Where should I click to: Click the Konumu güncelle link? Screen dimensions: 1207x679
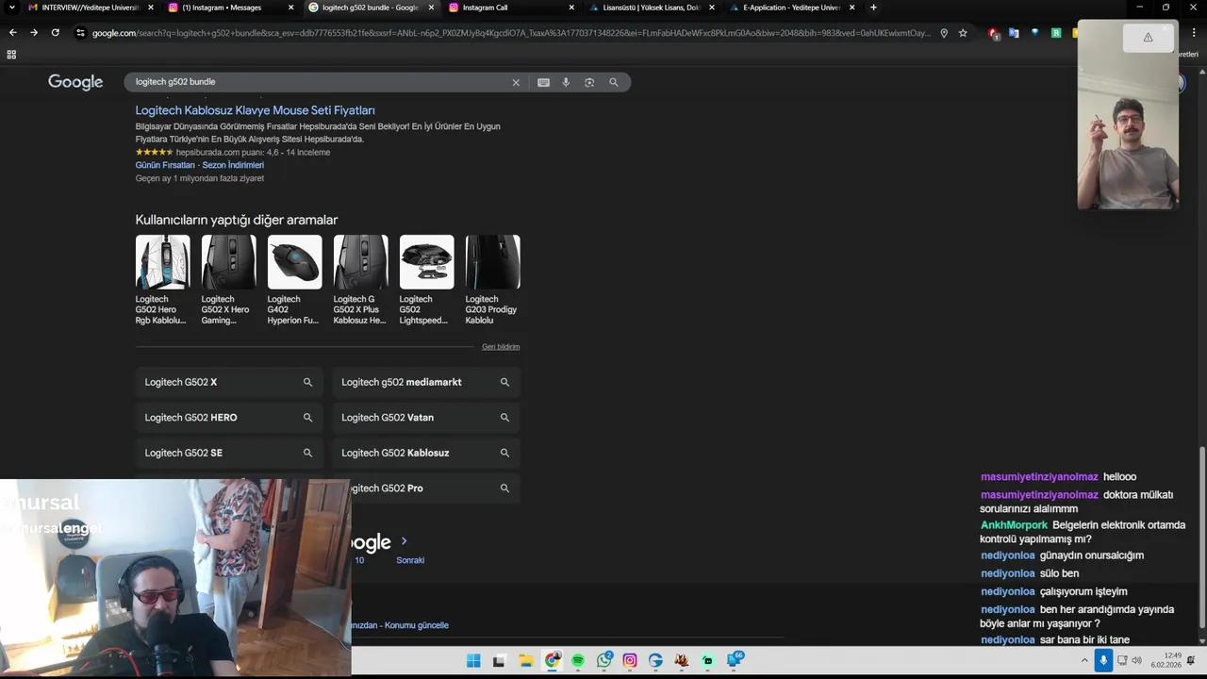(416, 625)
